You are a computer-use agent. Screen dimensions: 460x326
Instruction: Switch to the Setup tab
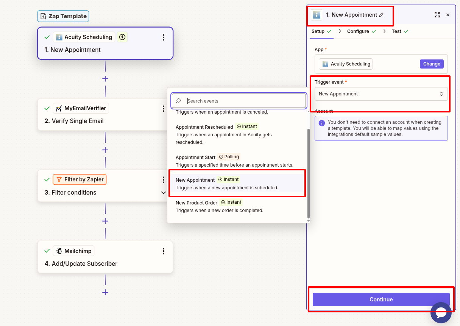pyautogui.click(x=318, y=31)
